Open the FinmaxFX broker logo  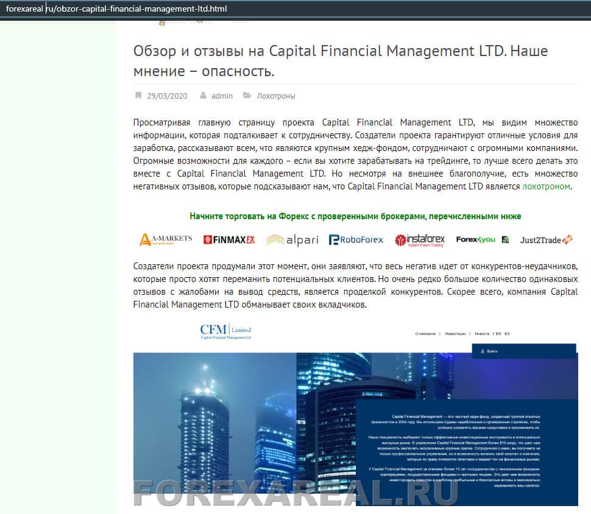pos(229,240)
